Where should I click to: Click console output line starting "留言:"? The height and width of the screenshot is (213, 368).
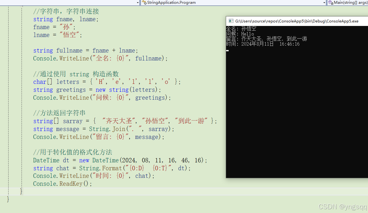[x=267, y=39]
